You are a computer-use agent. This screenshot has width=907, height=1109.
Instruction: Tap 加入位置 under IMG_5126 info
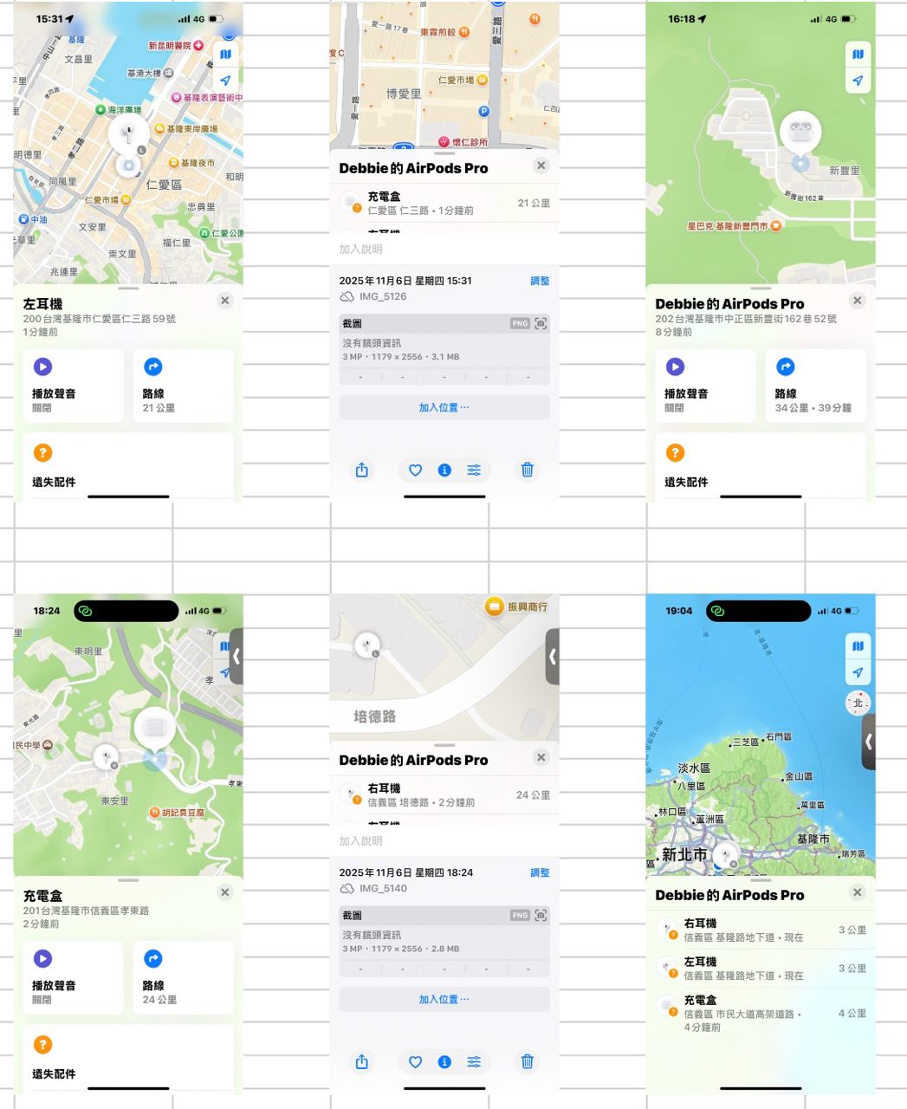444,407
